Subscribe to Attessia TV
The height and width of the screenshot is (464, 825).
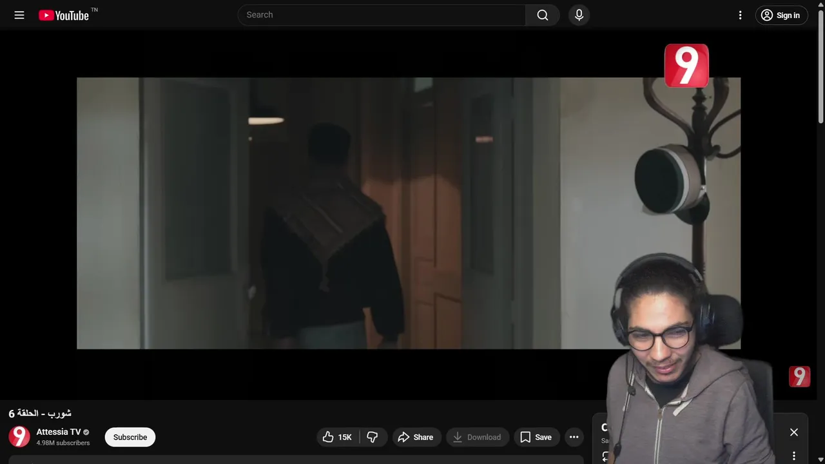click(x=130, y=437)
